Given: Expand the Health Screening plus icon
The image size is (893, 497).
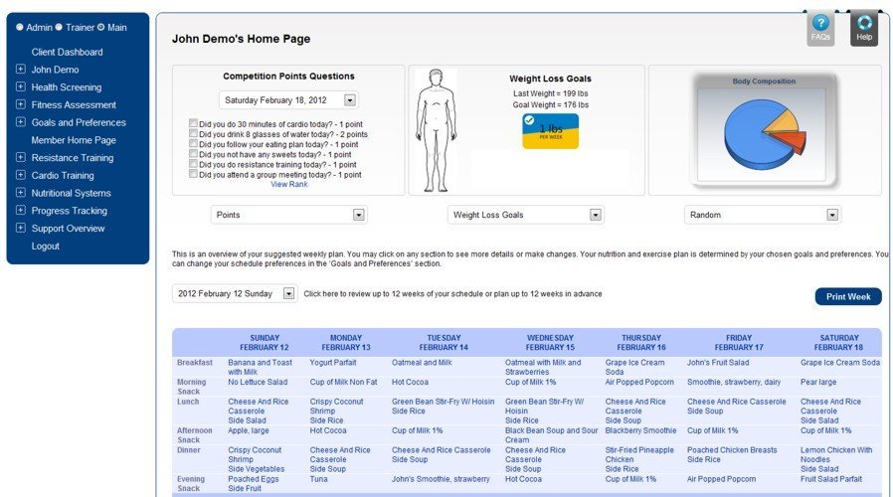Looking at the screenshot, I should point(21,87).
